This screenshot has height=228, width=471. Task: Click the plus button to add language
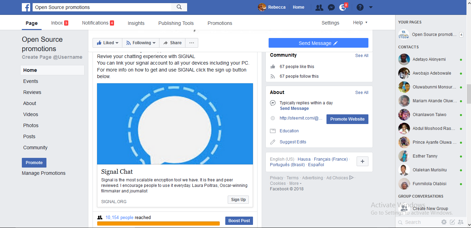(x=363, y=161)
